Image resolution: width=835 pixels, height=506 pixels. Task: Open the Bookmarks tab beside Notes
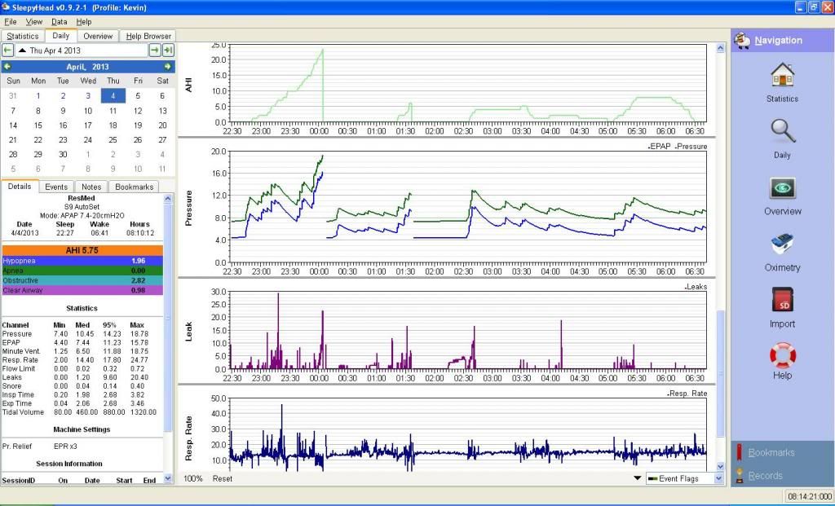tap(135, 187)
